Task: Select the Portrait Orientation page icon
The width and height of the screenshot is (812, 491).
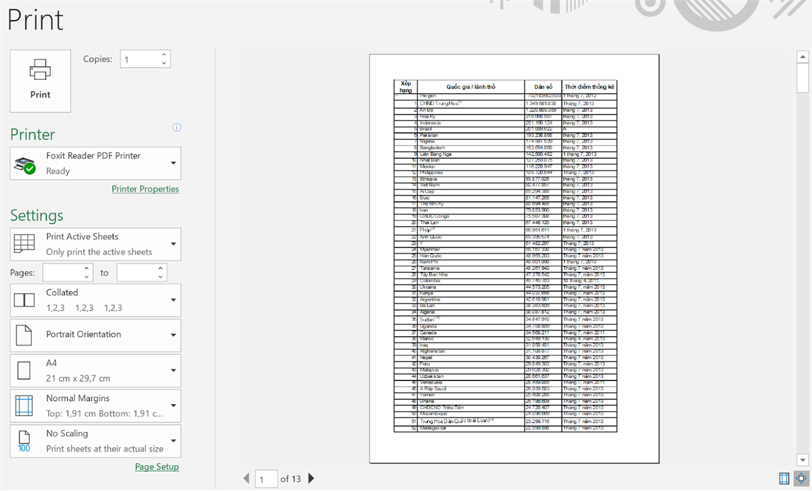Action: point(24,335)
